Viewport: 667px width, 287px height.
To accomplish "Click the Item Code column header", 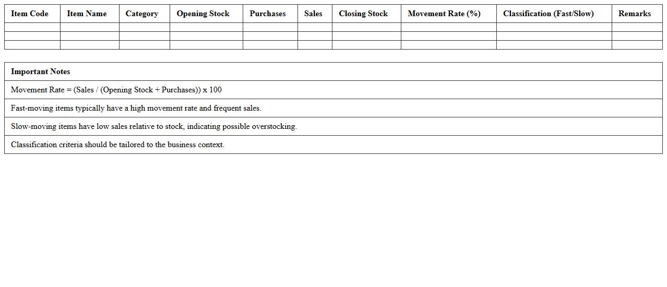I will coord(30,14).
